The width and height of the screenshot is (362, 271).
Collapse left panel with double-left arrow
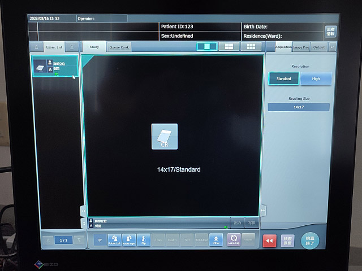(x=83, y=211)
